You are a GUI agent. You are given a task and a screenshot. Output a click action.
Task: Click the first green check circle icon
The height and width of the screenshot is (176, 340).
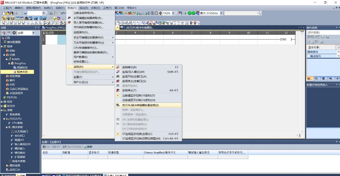[x=190, y=13]
